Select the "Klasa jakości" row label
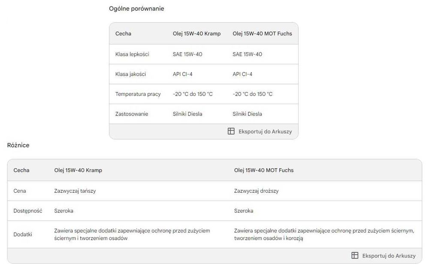This screenshot has height=269, width=429. 130,74
